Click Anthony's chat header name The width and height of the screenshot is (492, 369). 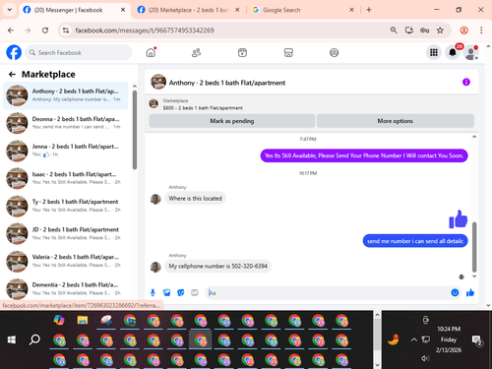(x=227, y=83)
